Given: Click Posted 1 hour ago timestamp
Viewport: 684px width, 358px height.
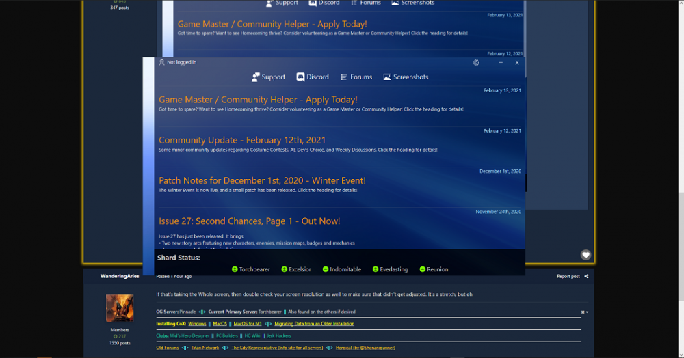Looking at the screenshot, I should 174,277.
